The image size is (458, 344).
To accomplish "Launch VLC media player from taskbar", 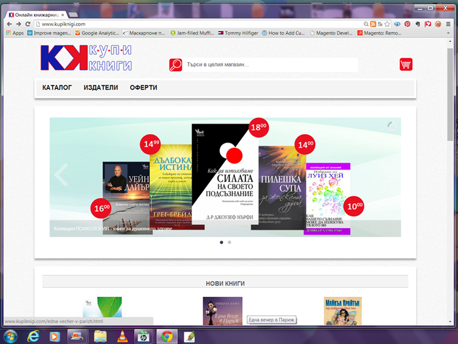I will (122, 336).
